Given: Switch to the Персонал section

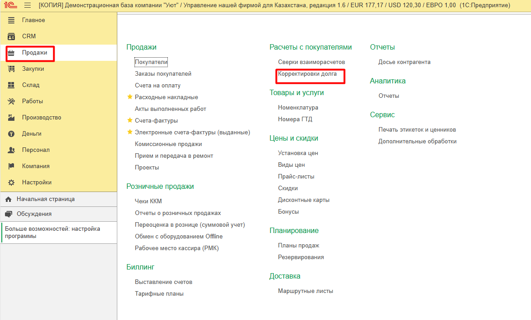Looking at the screenshot, I should (36, 150).
